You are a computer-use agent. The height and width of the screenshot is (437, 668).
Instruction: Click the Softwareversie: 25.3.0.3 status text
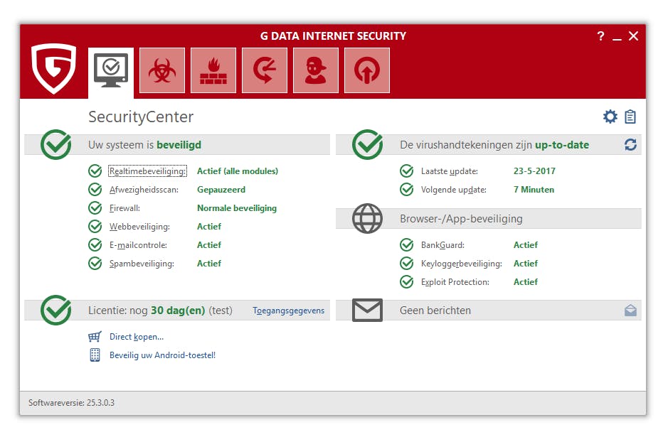point(72,402)
